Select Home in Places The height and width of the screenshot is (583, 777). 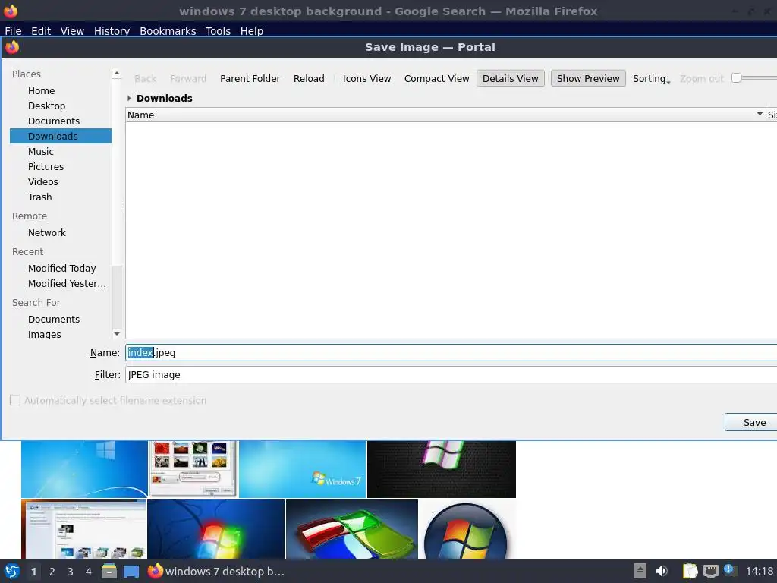coord(61,91)
